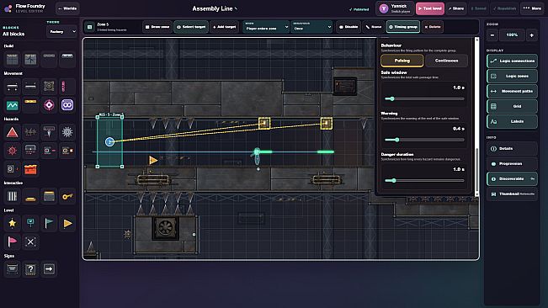
Task: Click the Draw zone button
Action: [157, 27]
